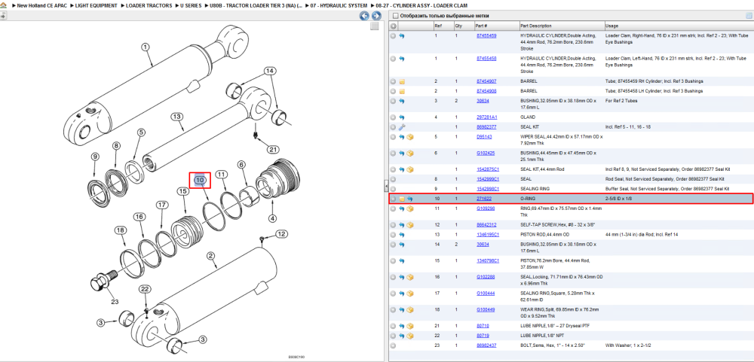Select callout 1 on the cylinder diagram
This screenshot has width=754, height=362.
pyautogui.click(x=146, y=47)
